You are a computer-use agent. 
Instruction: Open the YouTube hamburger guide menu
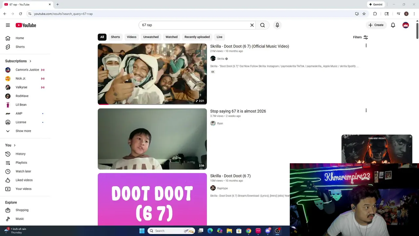pyautogui.click(x=8, y=25)
